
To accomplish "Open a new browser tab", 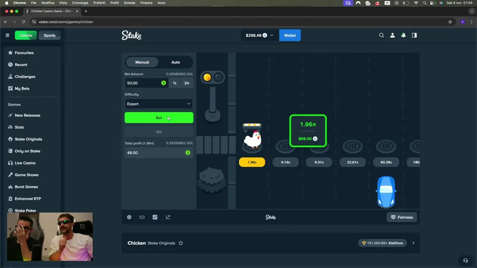I will pos(86,11).
